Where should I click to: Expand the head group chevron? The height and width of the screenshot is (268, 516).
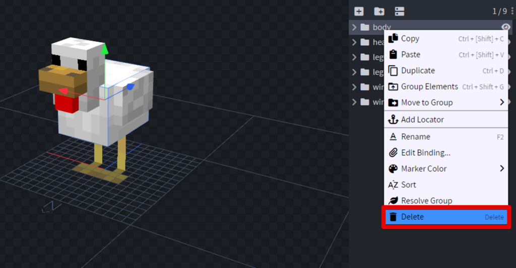pos(354,42)
